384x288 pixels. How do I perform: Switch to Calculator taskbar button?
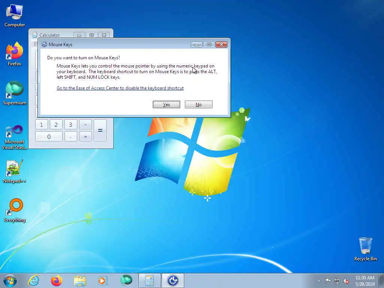(x=149, y=280)
